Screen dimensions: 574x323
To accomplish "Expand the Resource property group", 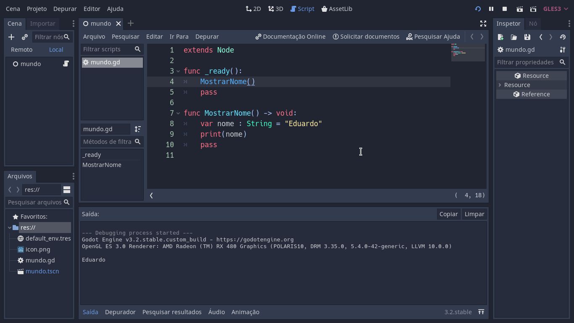I will 500,85.
